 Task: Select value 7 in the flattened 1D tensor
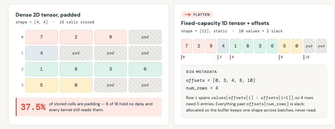187,46
